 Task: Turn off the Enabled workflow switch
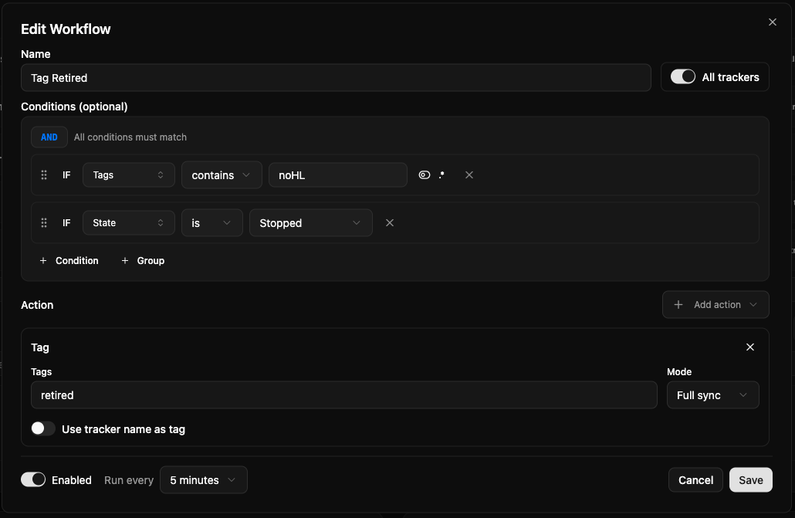(x=33, y=479)
